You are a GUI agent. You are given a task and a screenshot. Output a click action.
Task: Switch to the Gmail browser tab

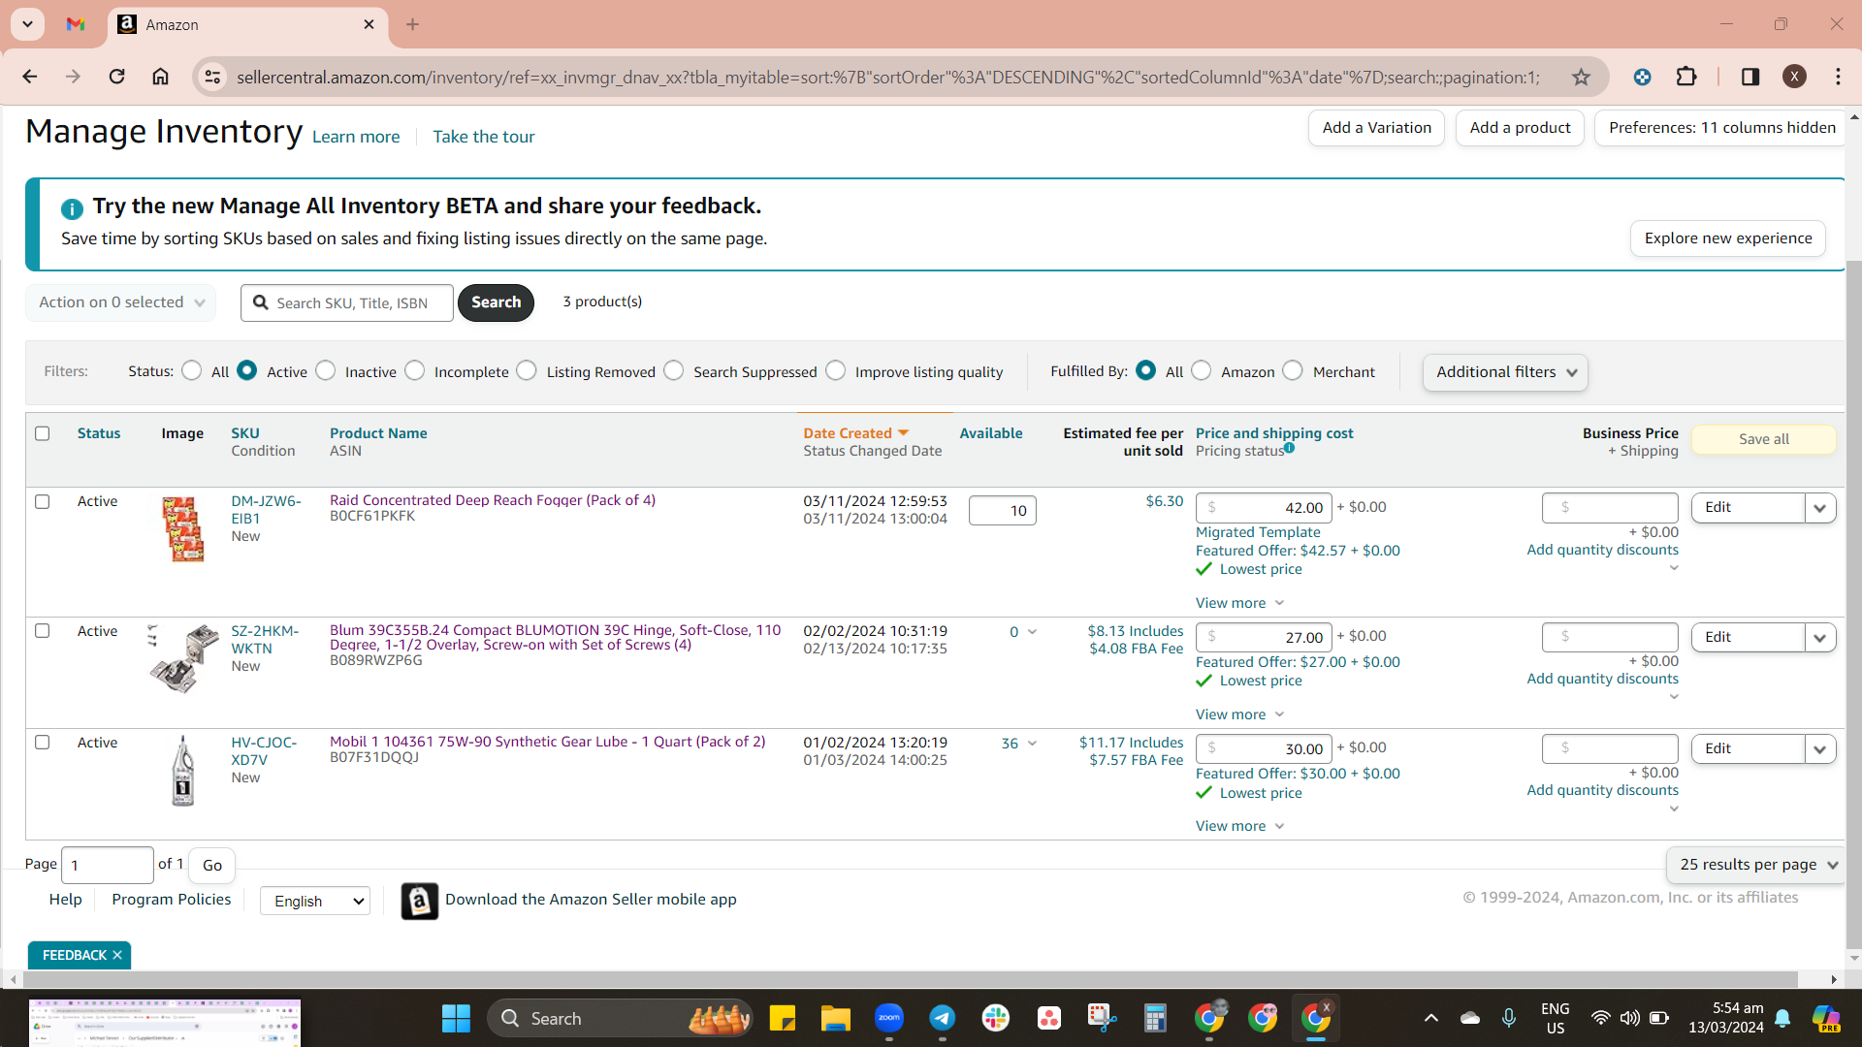[x=76, y=24]
